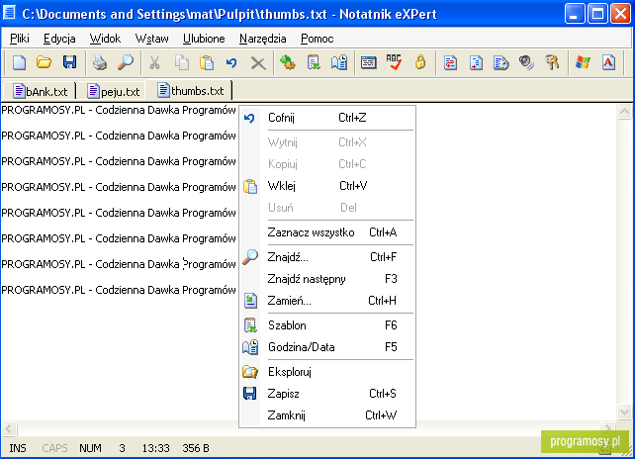The width and height of the screenshot is (635, 459).
Task: Insert date/time using toolbar clock-book icon
Action: click(x=339, y=62)
